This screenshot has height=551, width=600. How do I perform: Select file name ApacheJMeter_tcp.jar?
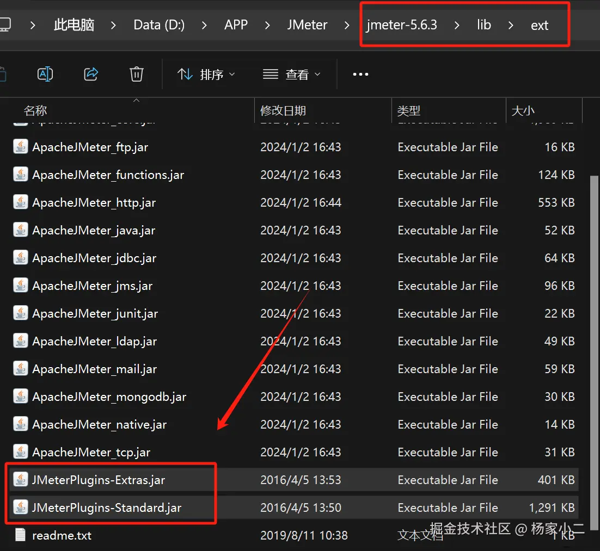pos(91,453)
